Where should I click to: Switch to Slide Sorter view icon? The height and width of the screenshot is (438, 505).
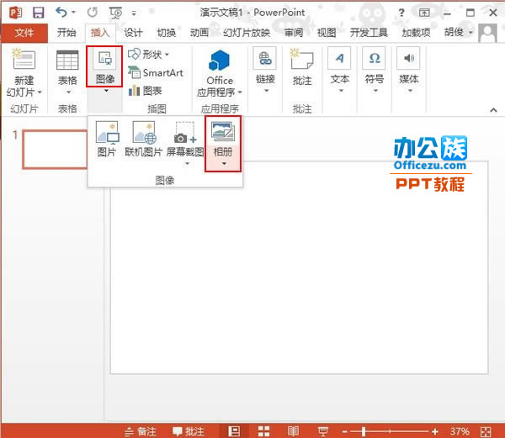coord(263,431)
